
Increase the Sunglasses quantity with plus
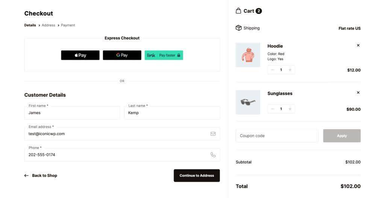pos(290,109)
